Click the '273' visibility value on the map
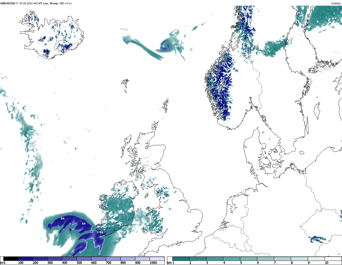 tap(128, 40)
